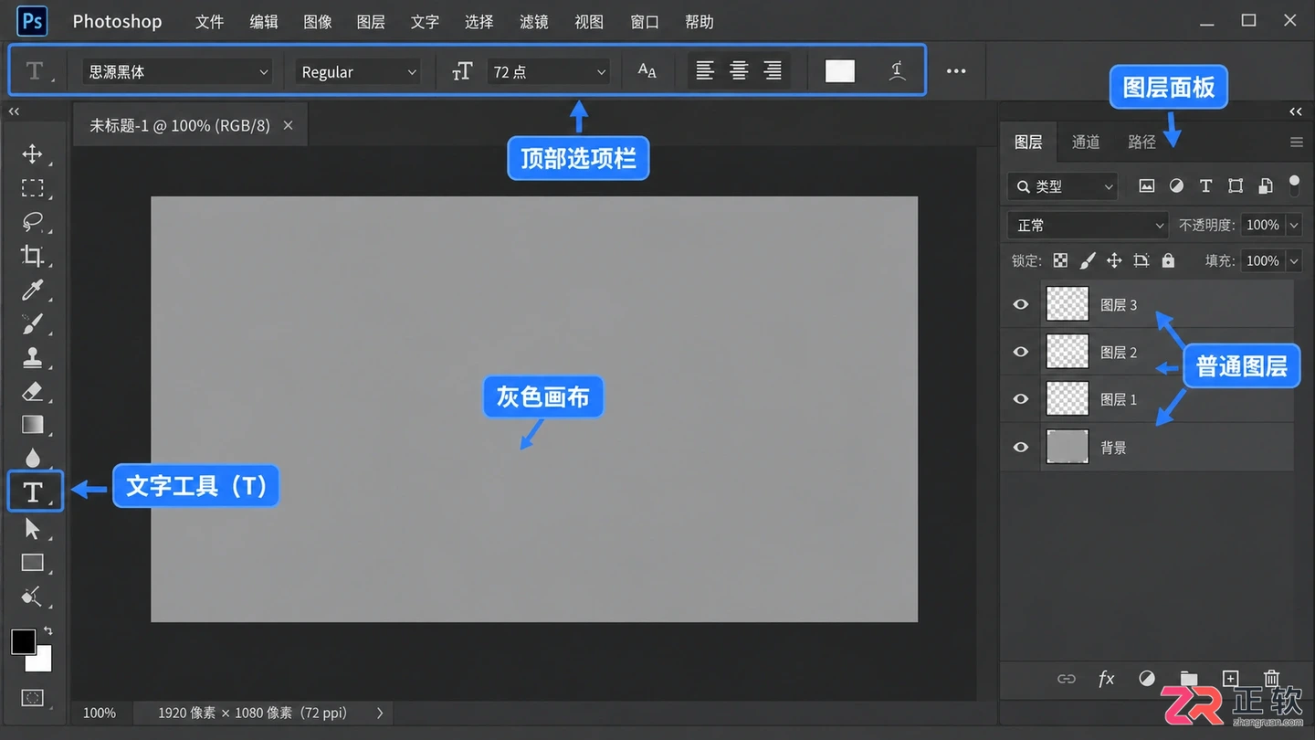Open the 滤镜 menu
This screenshot has height=740, width=1315.
tap(534, 22)
